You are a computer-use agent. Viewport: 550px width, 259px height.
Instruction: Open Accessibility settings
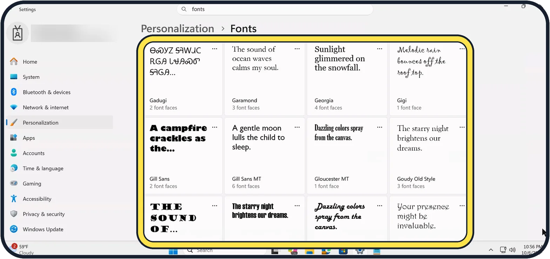pyautogui.click(x=60, y=199)
